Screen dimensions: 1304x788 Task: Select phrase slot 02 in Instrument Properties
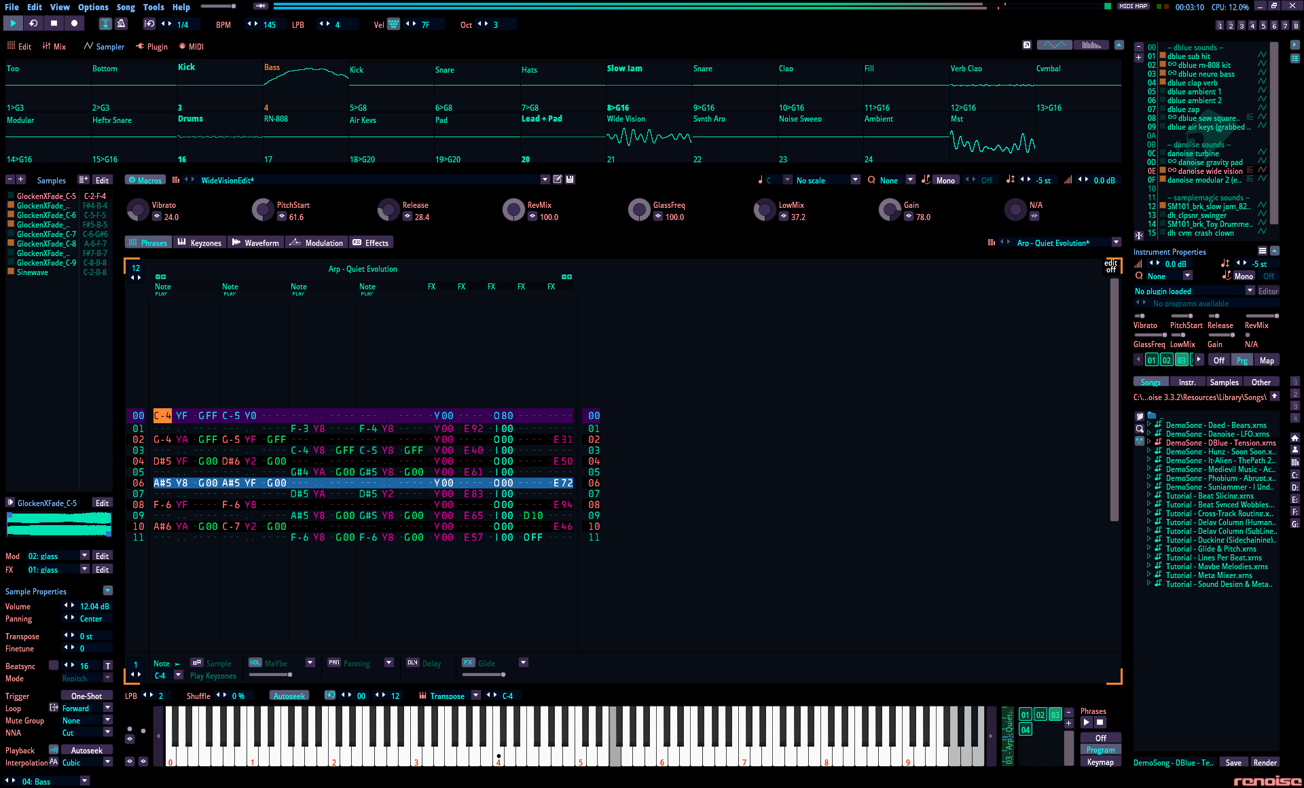[1166, 360]
